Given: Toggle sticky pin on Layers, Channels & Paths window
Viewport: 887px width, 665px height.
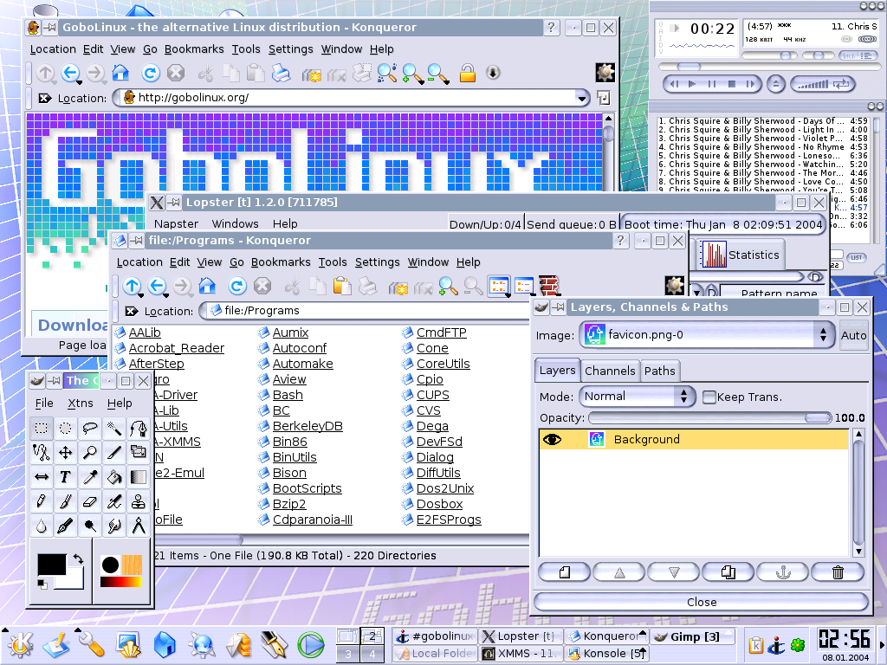Looking at the screenshot, I should (559, 307).
